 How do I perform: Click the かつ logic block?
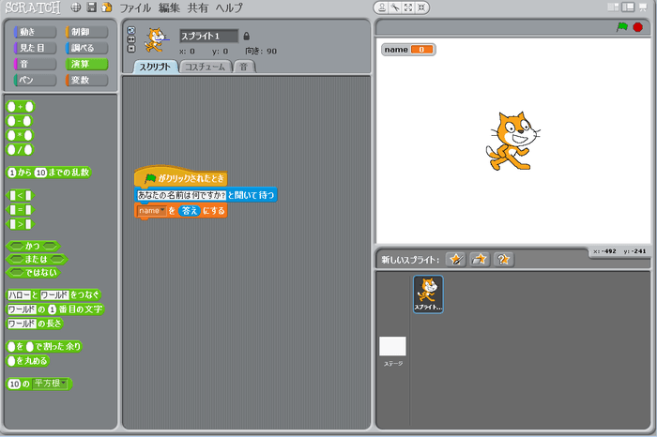[33, 246]
